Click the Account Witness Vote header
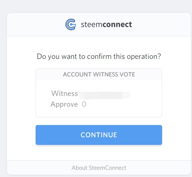 [x=99, y=75]
